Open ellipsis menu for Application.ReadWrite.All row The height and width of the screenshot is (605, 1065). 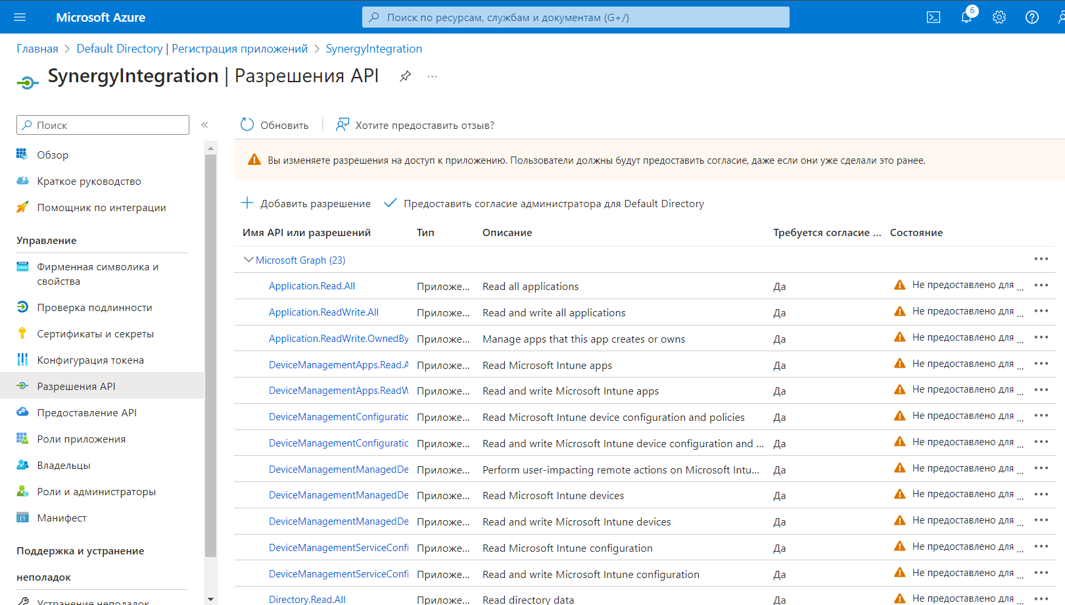[x=1041, y=311]
